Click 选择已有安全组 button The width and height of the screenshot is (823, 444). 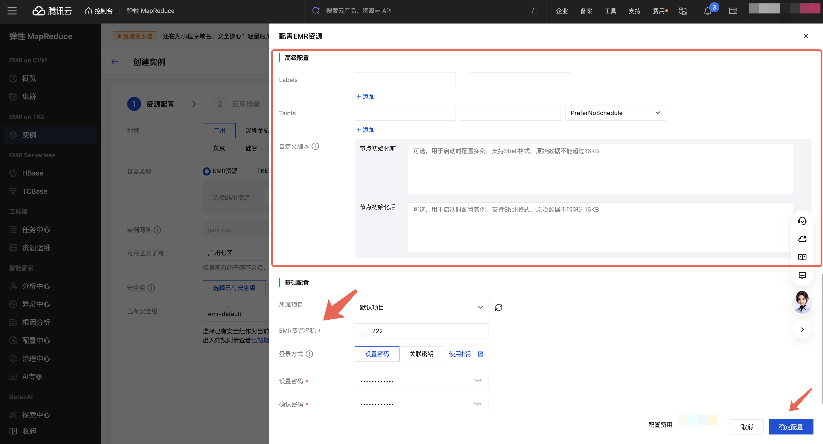[x=234, y=288]
